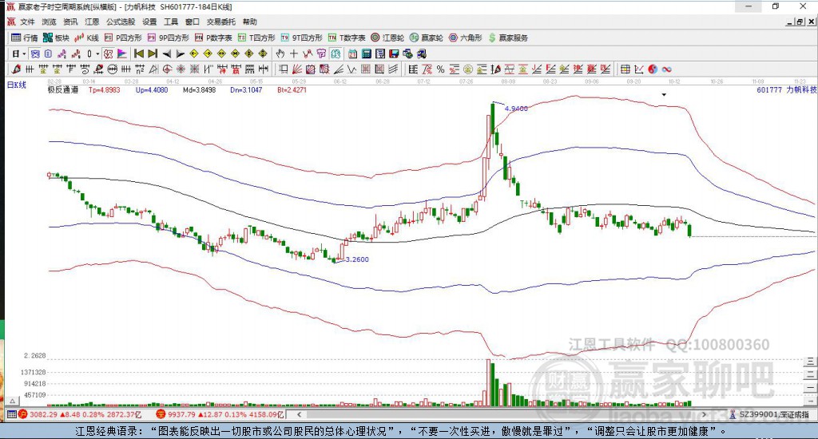Expand the small black triangle marker above the chart
The width and height of the screenshot is (818, 439).
pos(664,95)
